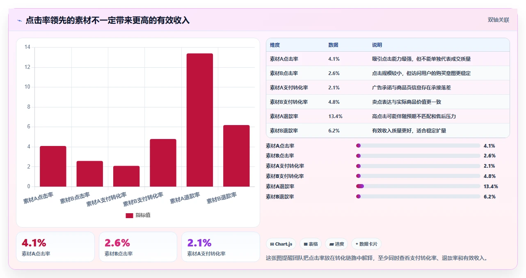Click the 指标值 legend label
The image size is (526, 278).
[x=143, y=215]
